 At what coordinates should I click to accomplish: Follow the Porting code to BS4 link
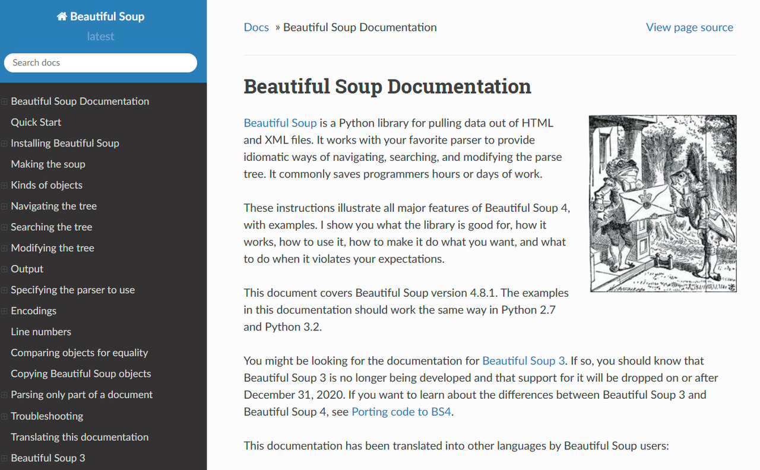point(401,412)
